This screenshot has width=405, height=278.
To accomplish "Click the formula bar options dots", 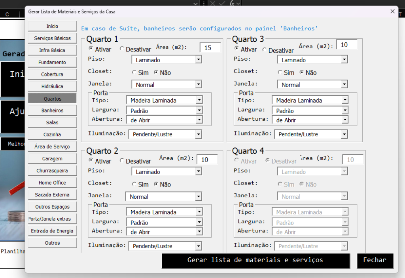I will (x=204, y=3).
